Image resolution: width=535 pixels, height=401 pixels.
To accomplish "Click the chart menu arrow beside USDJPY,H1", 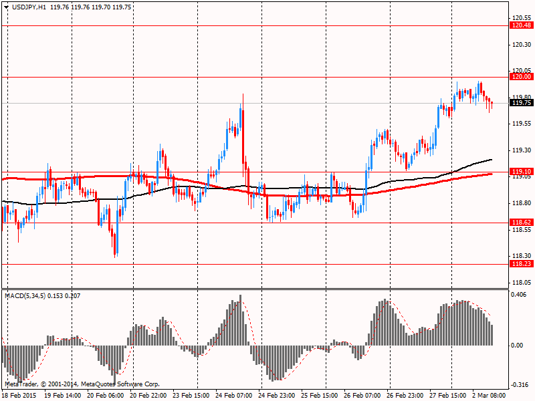I will pos(7,7).
